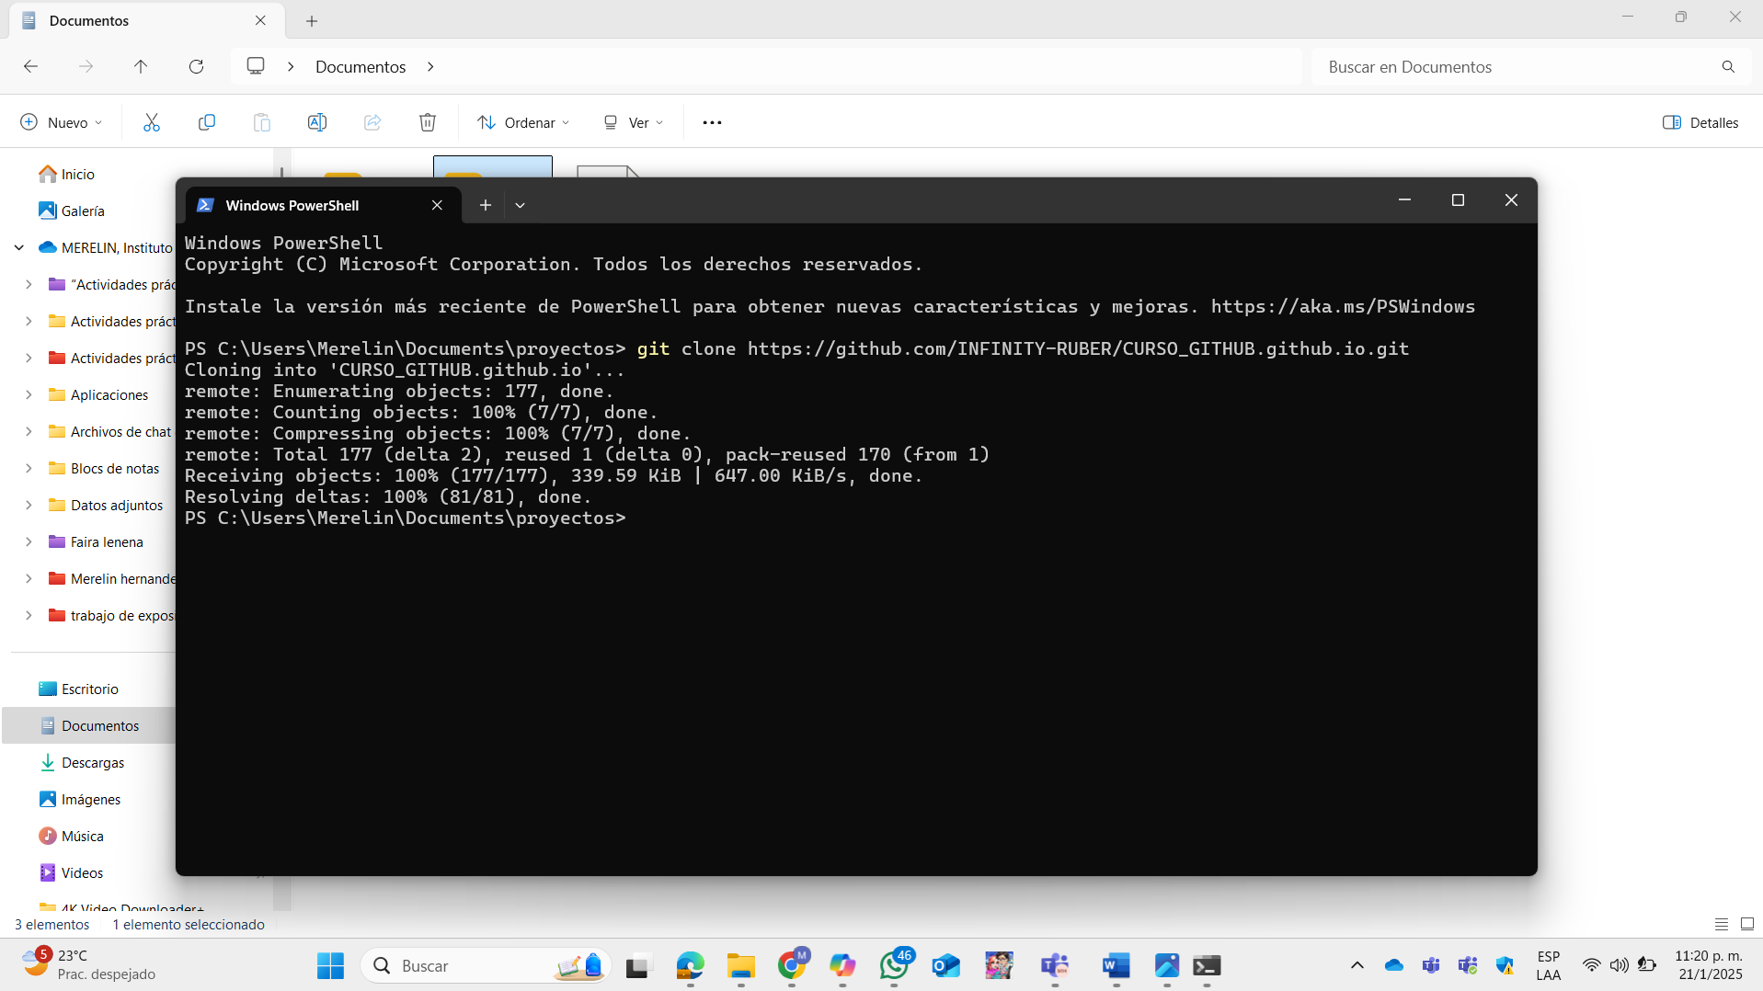Image resolution: width=1763 pixels, height=991 pixels.
Task: Click the Copilot icon in the taskbar
Action: 842,965
